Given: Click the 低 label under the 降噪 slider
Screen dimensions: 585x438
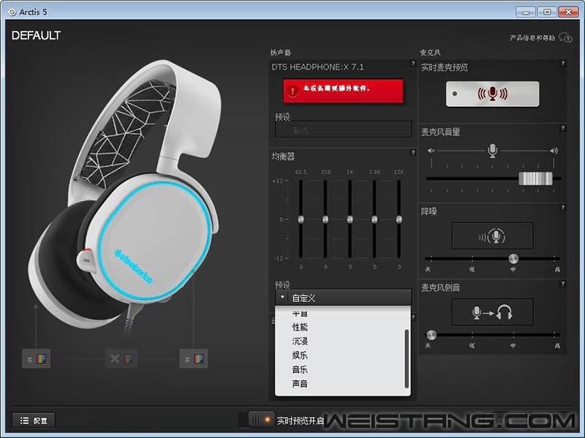Looking at the screenshot, I should [472, 269].
